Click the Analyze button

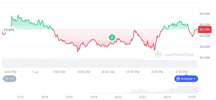coord(186,79)
